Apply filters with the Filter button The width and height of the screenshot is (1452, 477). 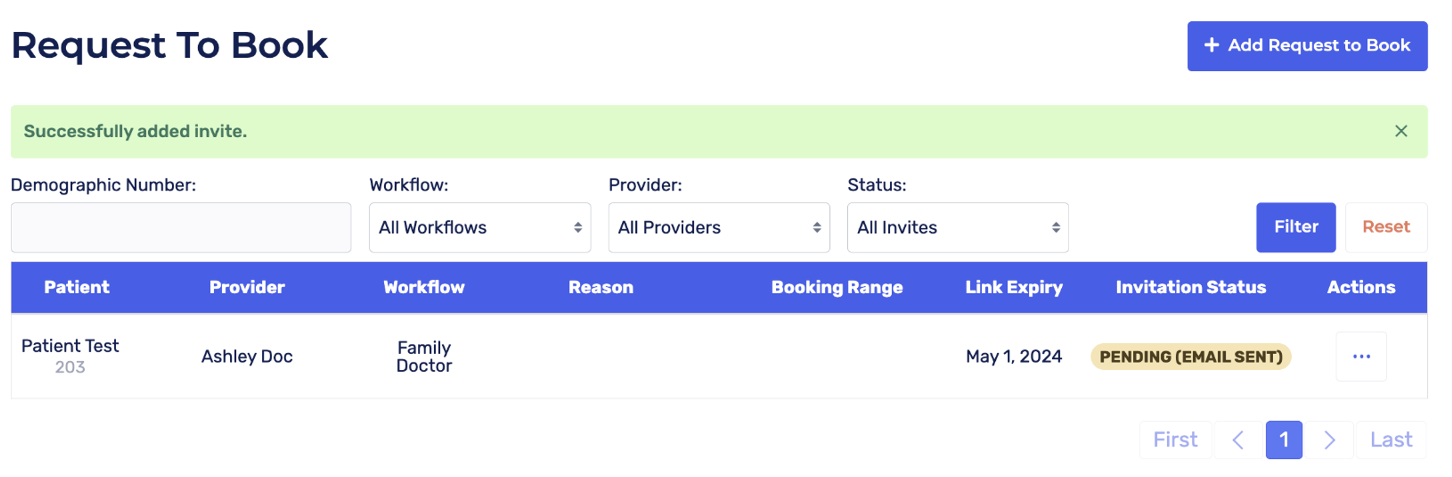point(1295,227)
